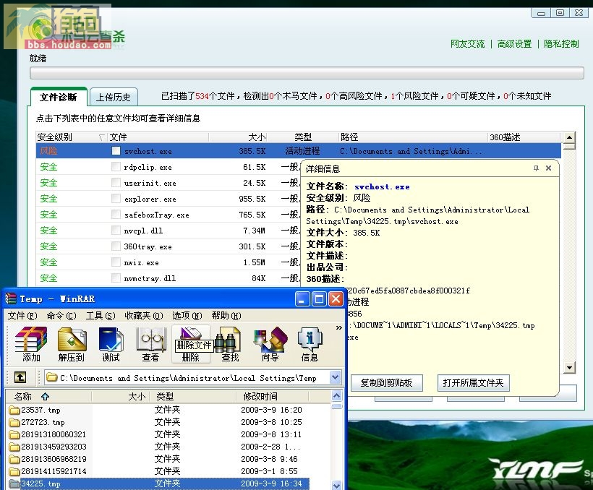Click the WinRAR View (查看) icon

tap(150, 344)
